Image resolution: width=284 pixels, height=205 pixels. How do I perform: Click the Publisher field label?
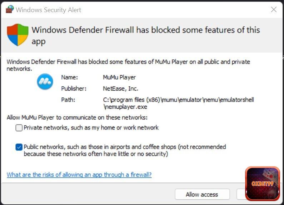pyautogui.click(x=74, y=88)
